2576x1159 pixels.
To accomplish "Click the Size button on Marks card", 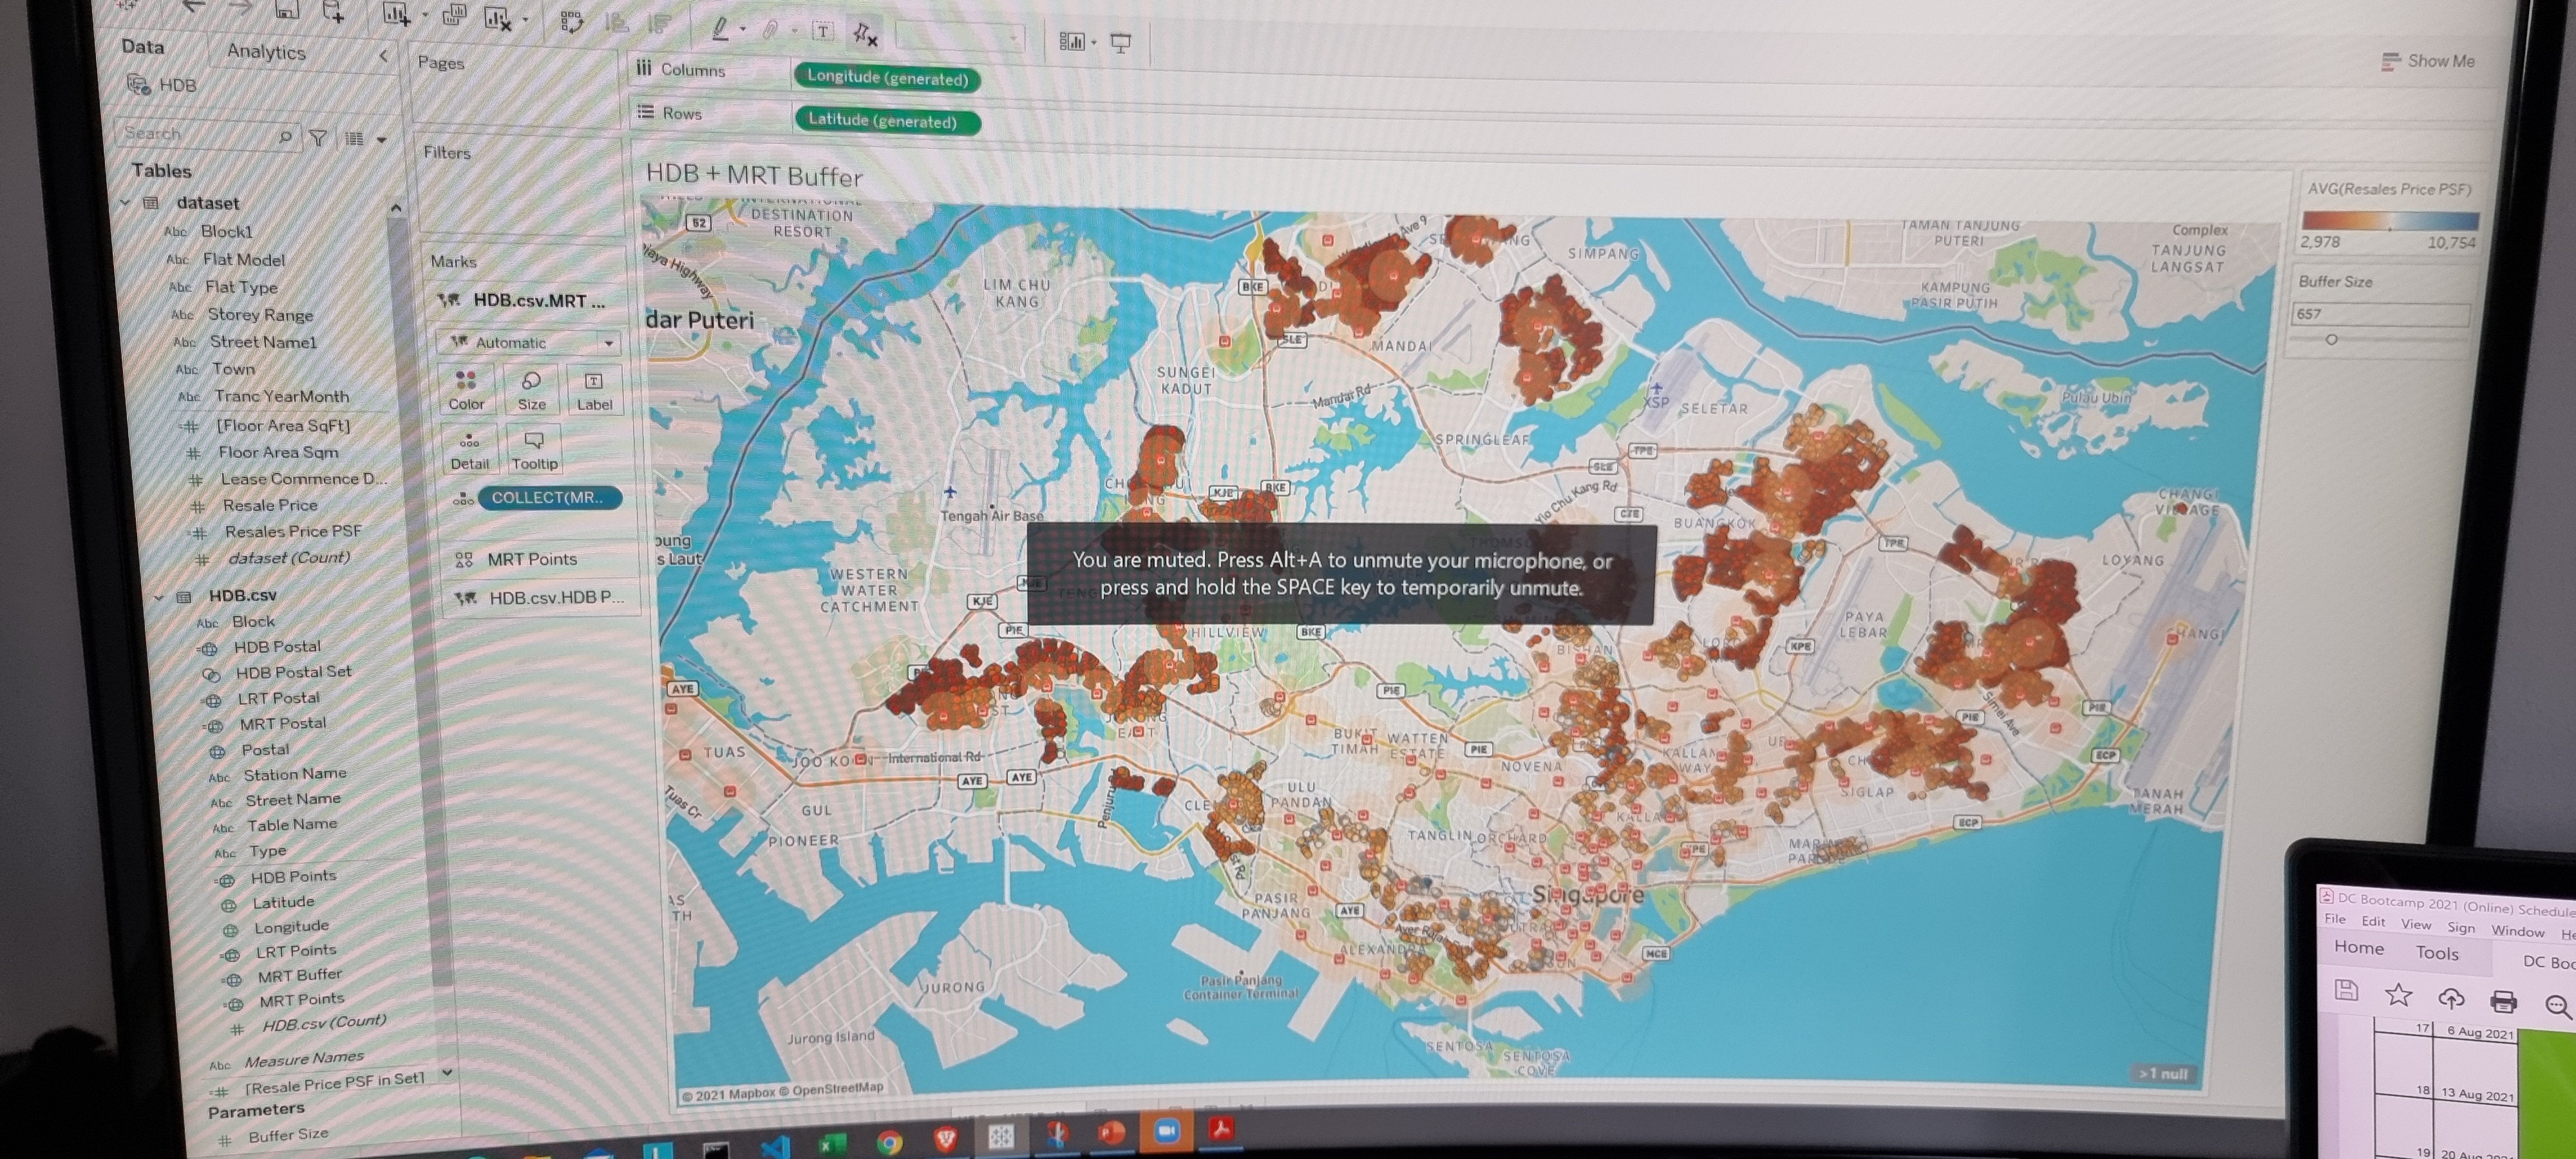I will click(531, 390).
